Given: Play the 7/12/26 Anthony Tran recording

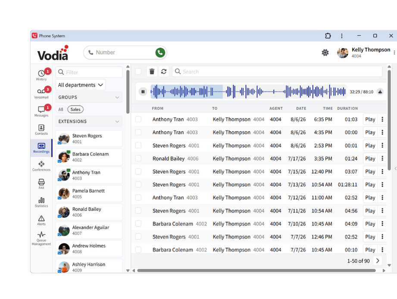Looking at the screenshot, I should 370,198.
